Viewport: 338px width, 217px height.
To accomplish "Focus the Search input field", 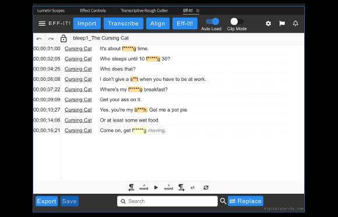I will coord(167,201).
